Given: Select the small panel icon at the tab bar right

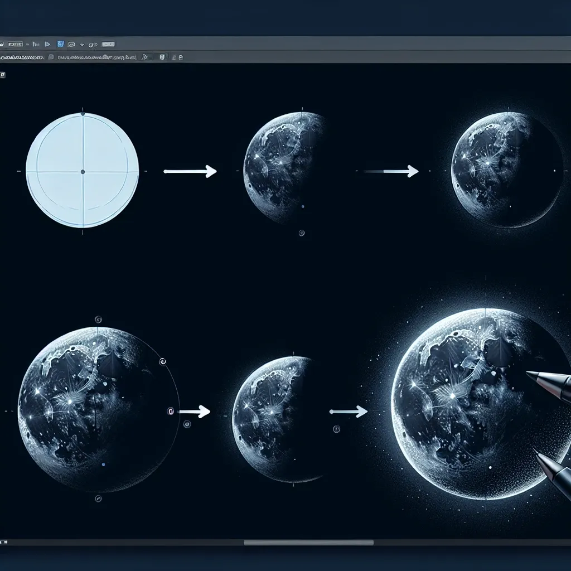Looking at the screenshot, I should pos(162,56).
